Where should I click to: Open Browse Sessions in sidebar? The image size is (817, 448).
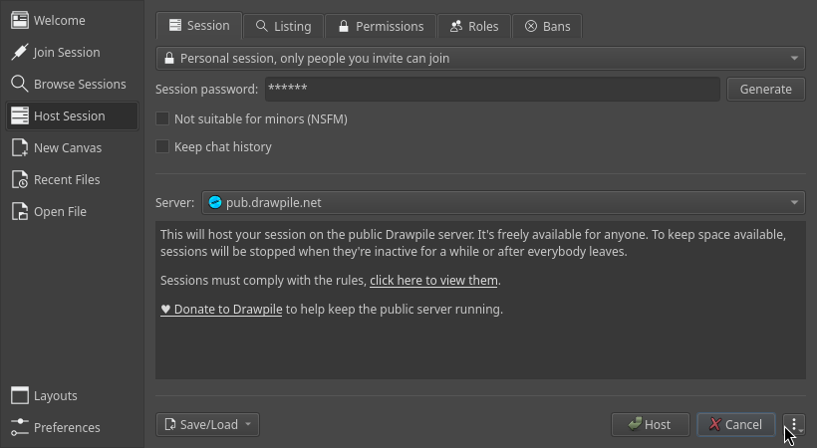(x=79, y=84)
